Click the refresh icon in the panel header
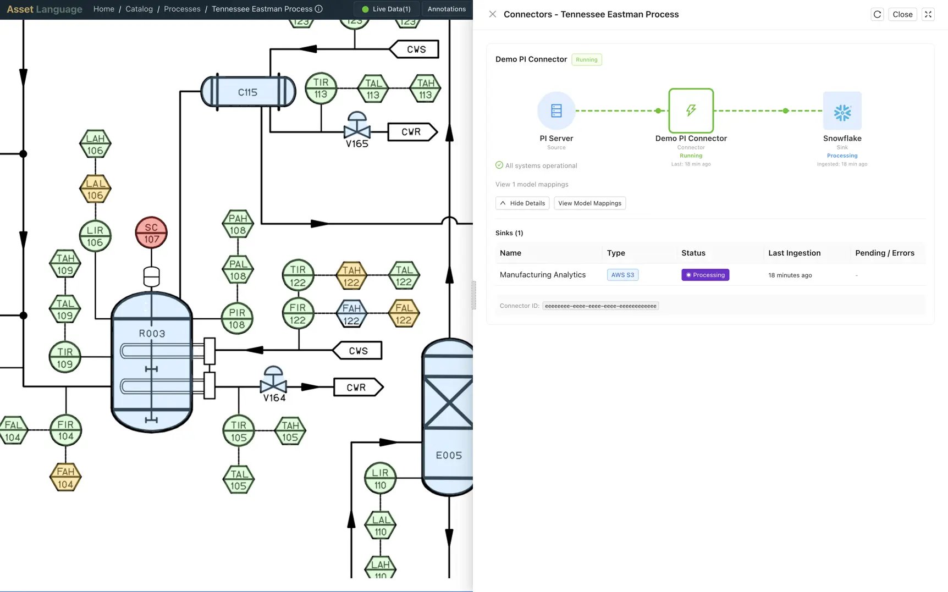The width and height of the screenshot is (948, 592). (877, 14)
